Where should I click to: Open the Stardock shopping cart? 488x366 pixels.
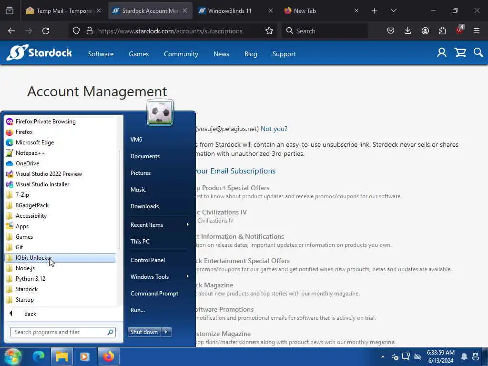click(460, 53)
